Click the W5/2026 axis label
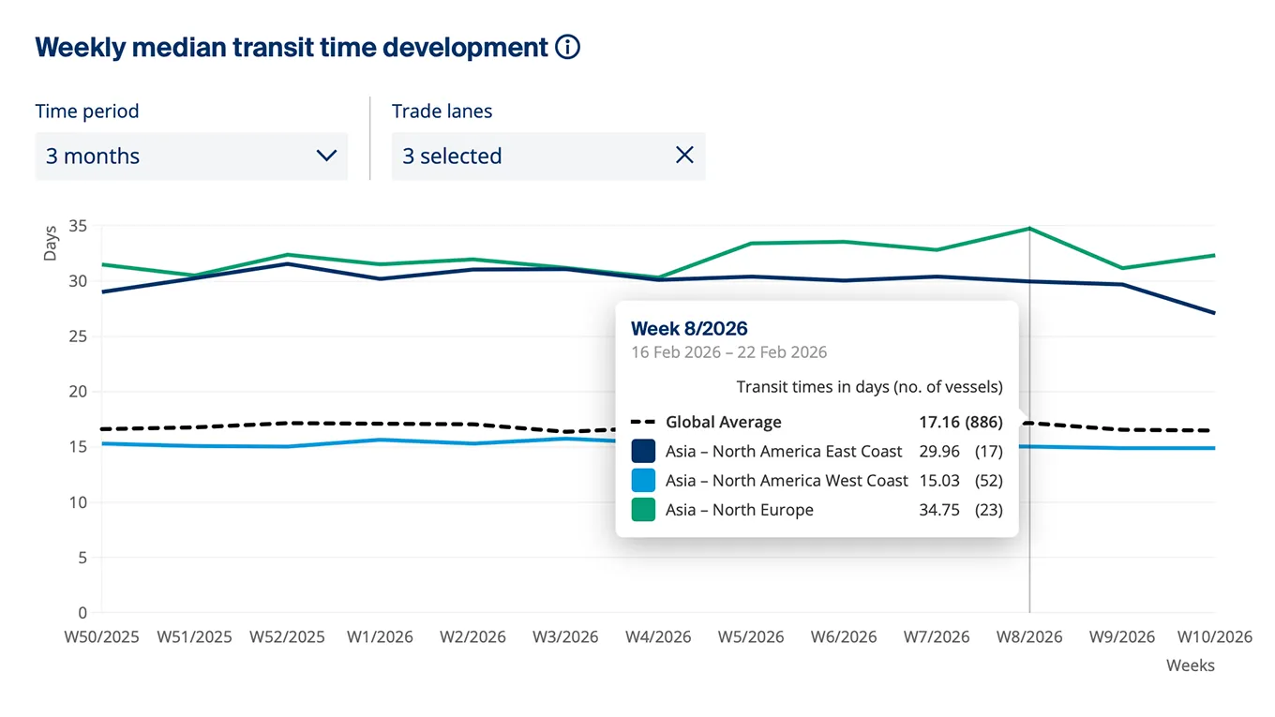The width and height of the screenshot is (1275, 717). point(751,636)
